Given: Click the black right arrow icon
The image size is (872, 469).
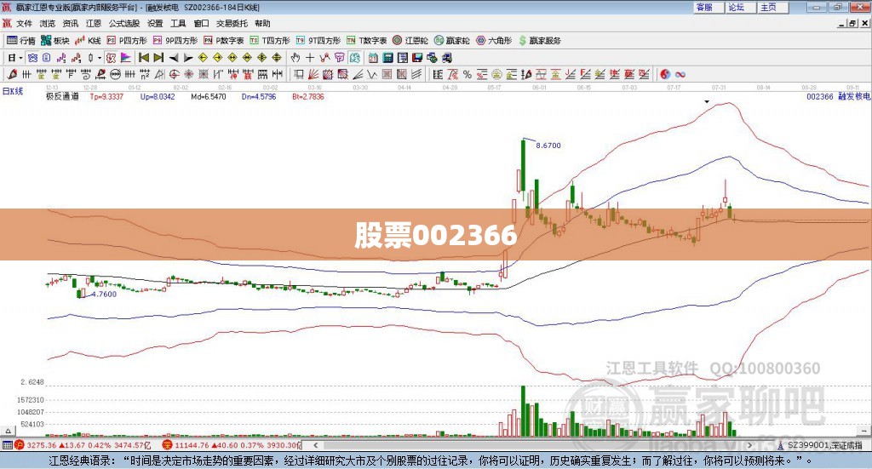Looking at the screenshot, I should tap(188, 58).
